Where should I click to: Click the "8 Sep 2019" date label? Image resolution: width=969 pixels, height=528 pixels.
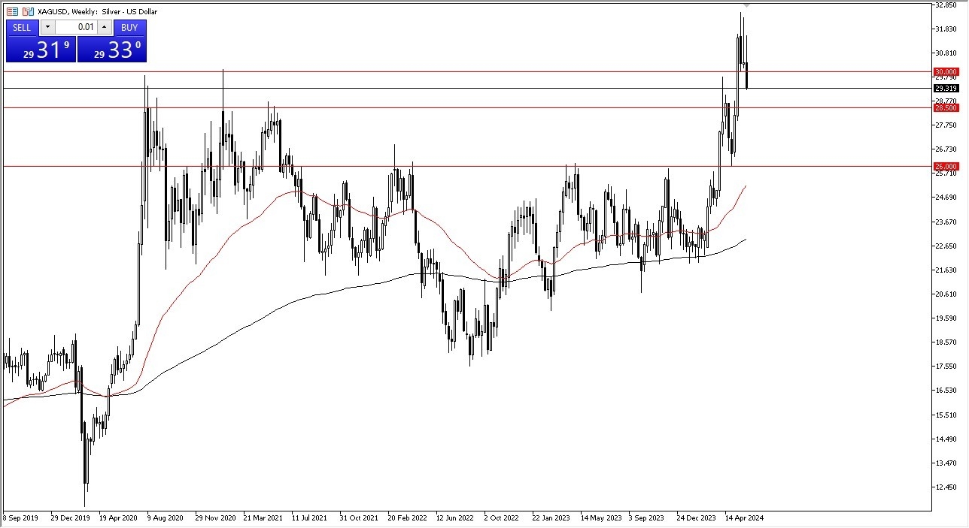click(21, 517)
